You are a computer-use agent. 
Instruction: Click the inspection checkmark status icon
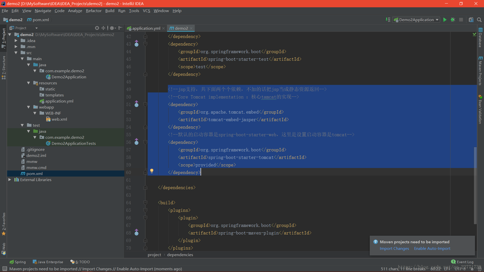474,35
